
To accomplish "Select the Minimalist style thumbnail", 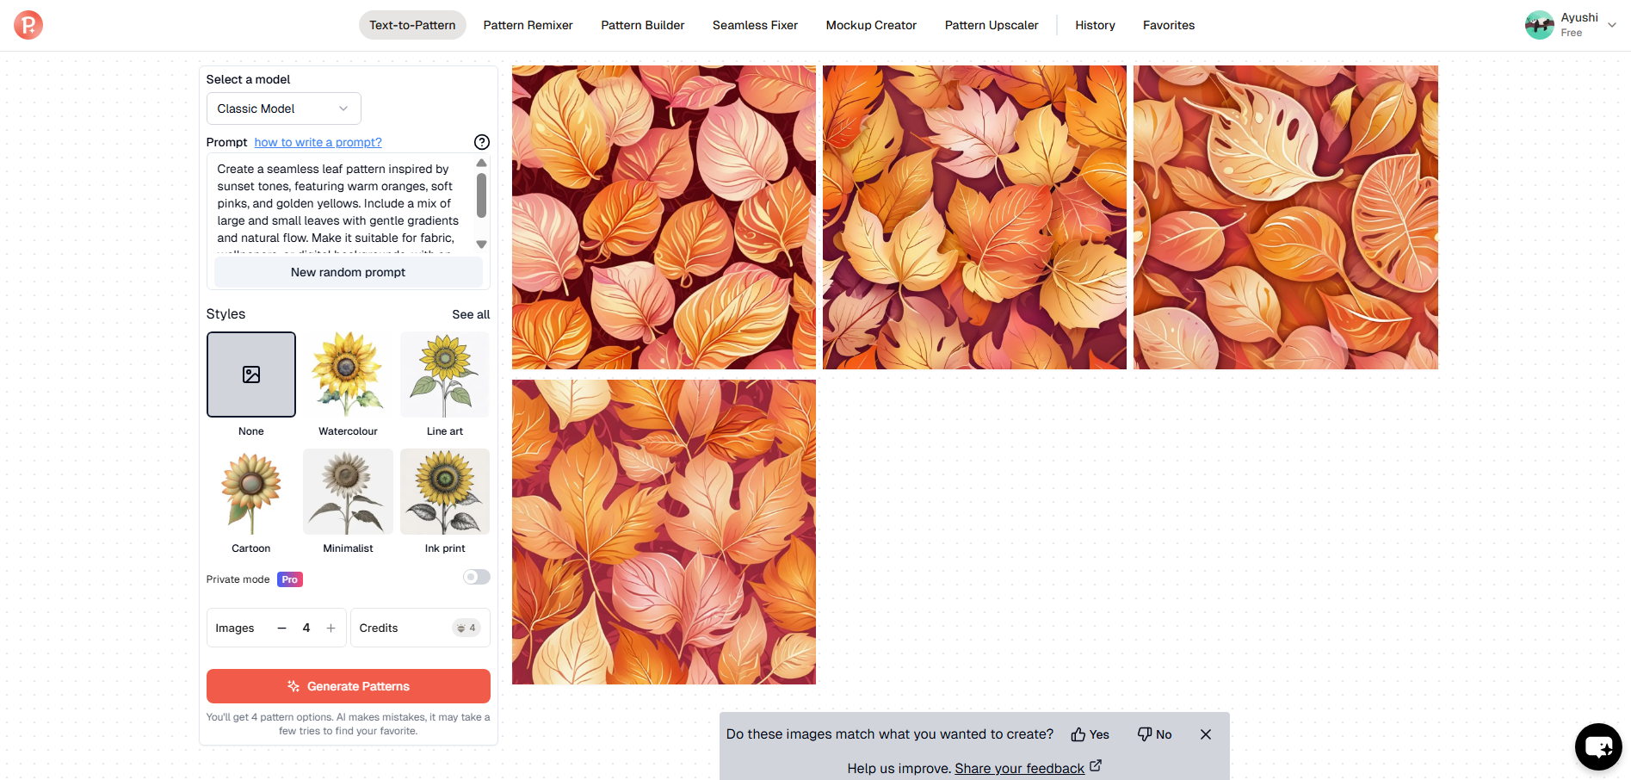I will tap(348, 492).
